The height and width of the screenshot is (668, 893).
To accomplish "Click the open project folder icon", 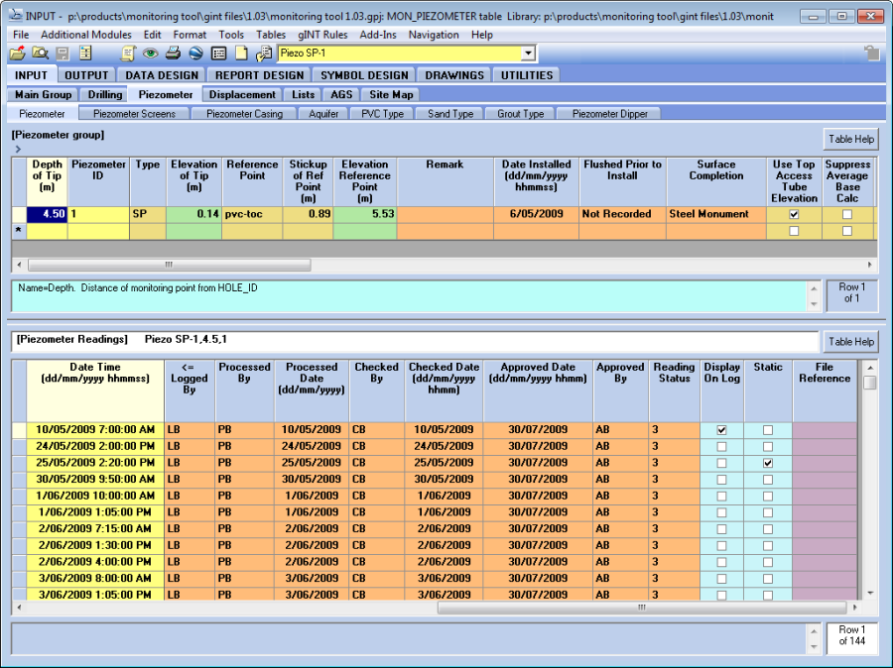I will tap(17, 54).
